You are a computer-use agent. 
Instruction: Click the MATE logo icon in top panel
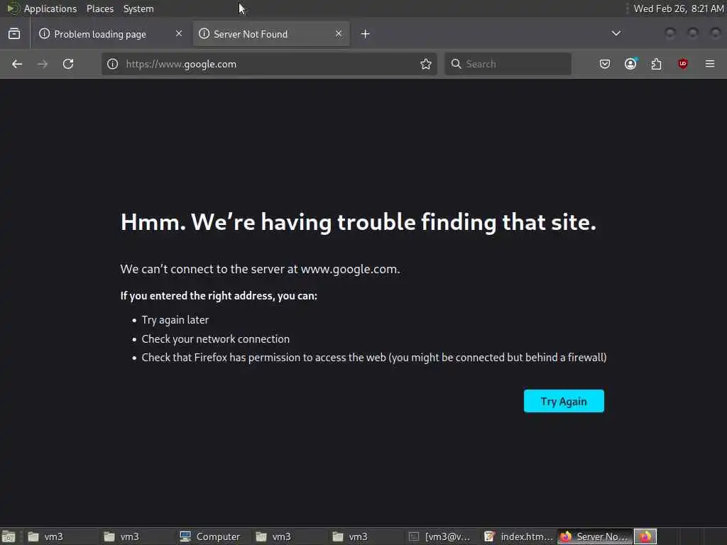13,9
